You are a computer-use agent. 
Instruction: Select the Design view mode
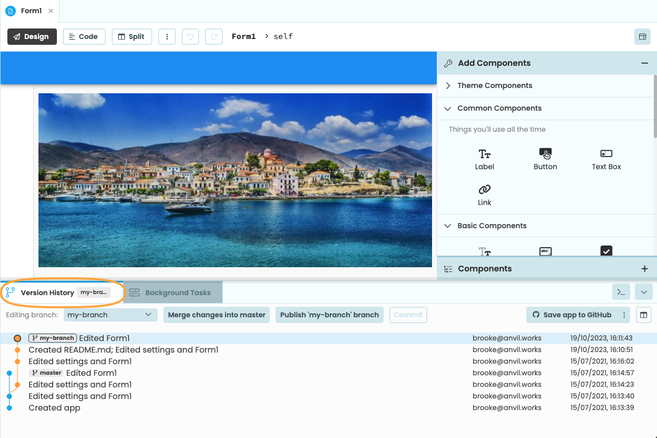(32, 36)
